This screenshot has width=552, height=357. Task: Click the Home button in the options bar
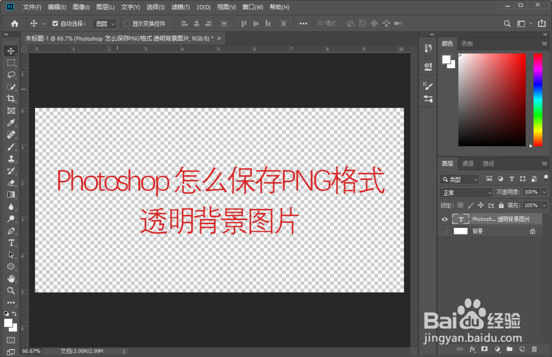14,23
